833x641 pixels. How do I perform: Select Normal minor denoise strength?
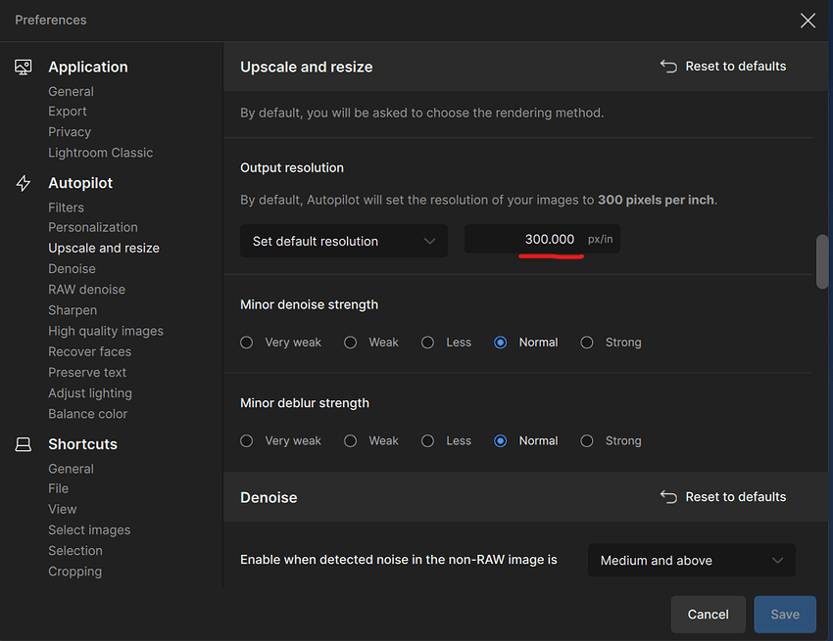click(x=501, y=343)
